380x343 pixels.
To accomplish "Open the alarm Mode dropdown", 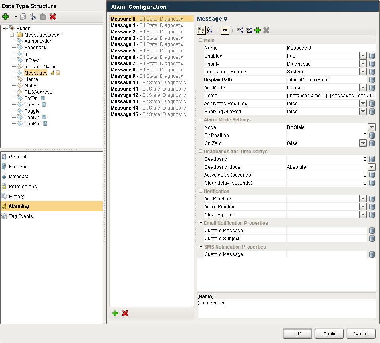I will [372, 127].
